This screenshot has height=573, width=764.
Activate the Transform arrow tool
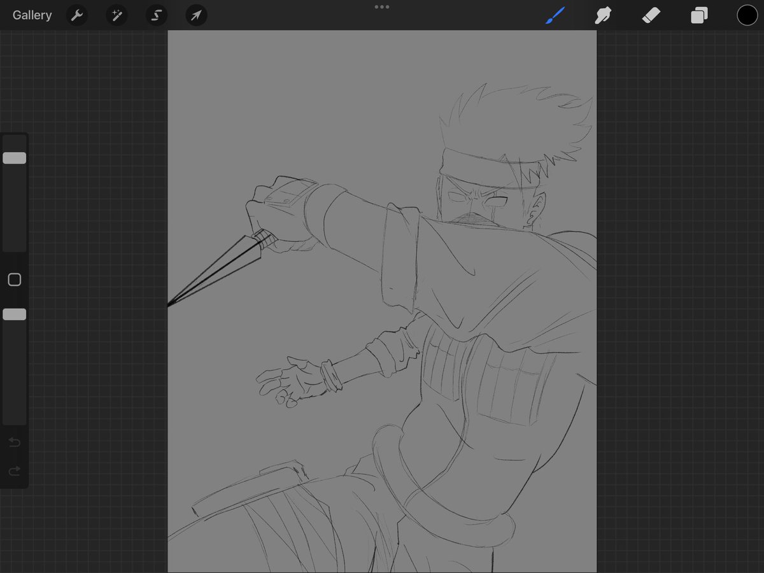pos(196,15)
